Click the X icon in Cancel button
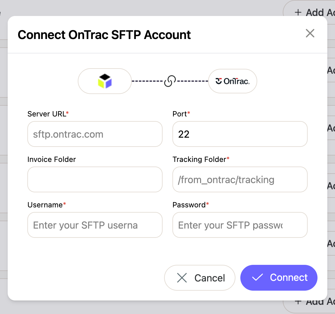The image size is (335, 314). [182, 278]
